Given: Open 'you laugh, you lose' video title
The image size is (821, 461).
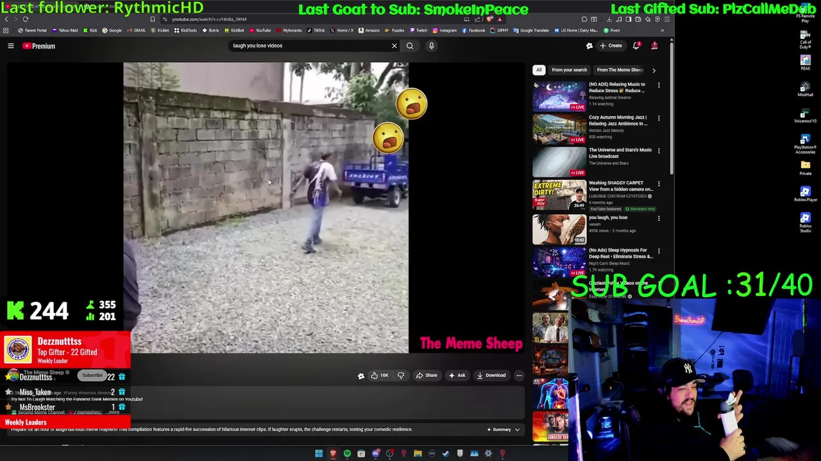Looking at the screenshot, I should pyautogui.click(x=608, y=218).
